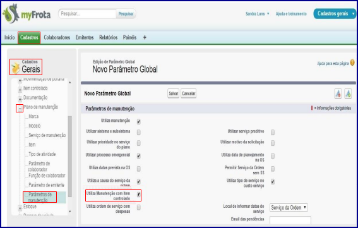Click Parâmetros de manutenção section header
Image resolution: width=358 pixels, height=228 pixels.
[110, 109]
